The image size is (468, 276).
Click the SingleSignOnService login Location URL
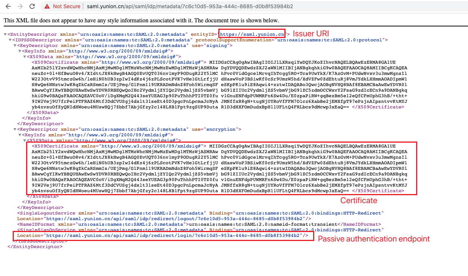pos(174,235)
